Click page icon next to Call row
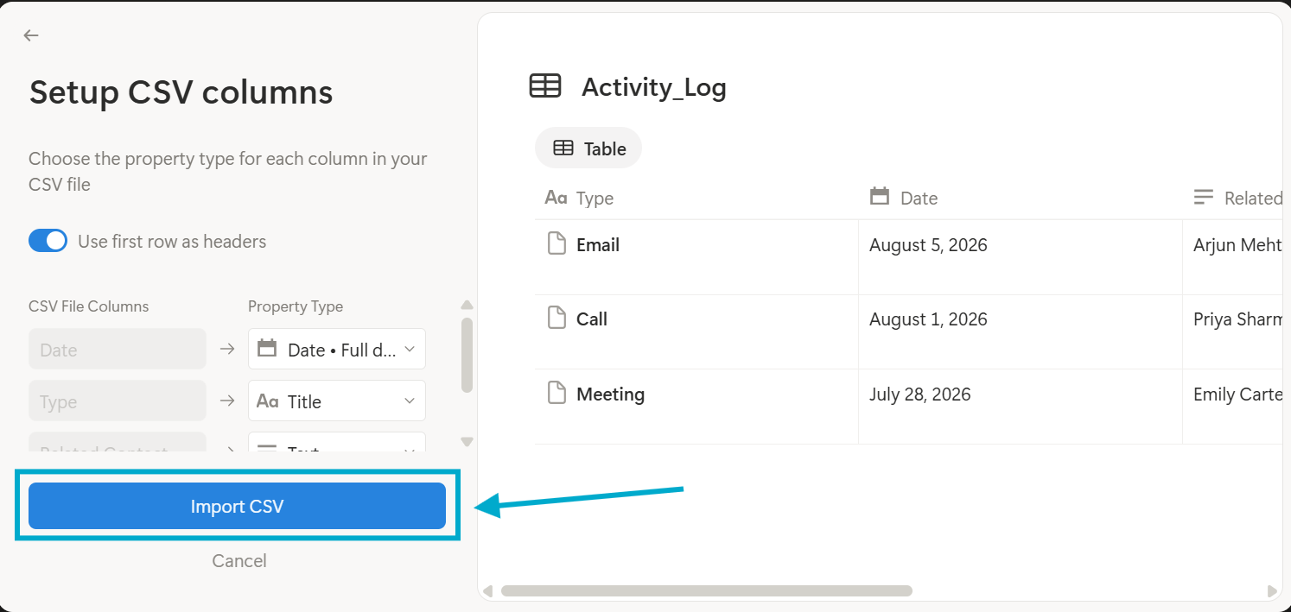Viewport: 1291px width, 612px height. pos(557,319)
